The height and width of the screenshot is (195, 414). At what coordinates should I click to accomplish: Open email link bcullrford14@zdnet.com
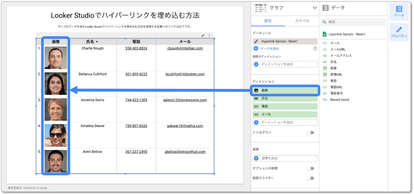[185, 74]
